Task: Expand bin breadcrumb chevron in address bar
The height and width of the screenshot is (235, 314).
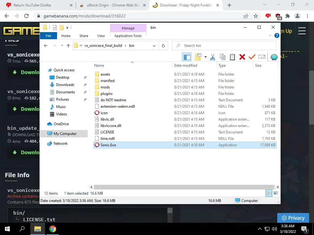Action: tap(125, 46)
